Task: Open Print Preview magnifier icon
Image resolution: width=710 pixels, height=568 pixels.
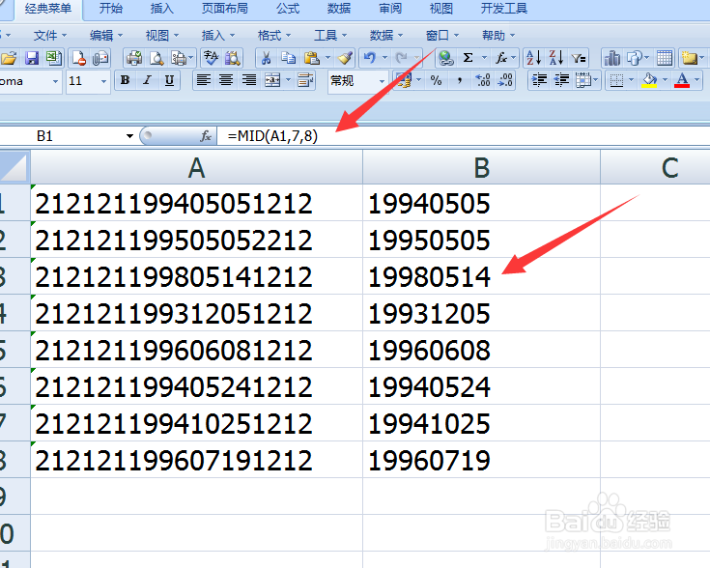Action: (x=156, y=58)
